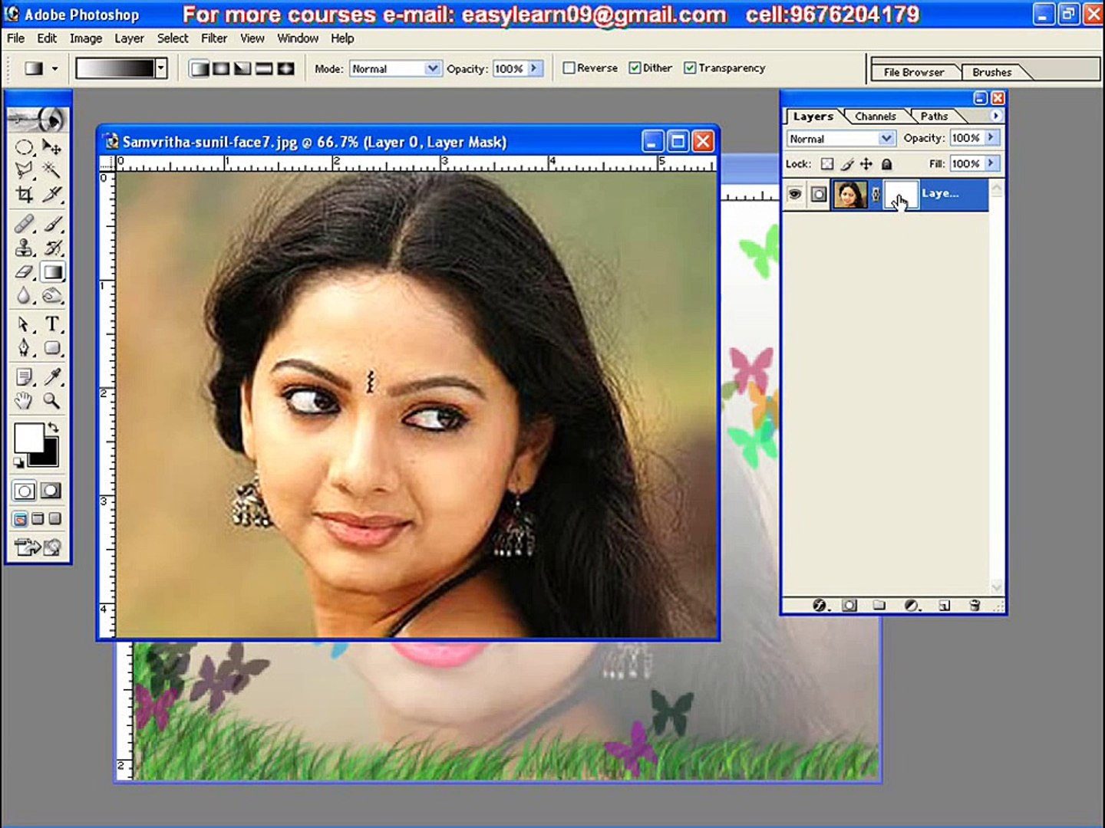Delete layer using trash icon
1105x828 pixels.
(975, 605)
